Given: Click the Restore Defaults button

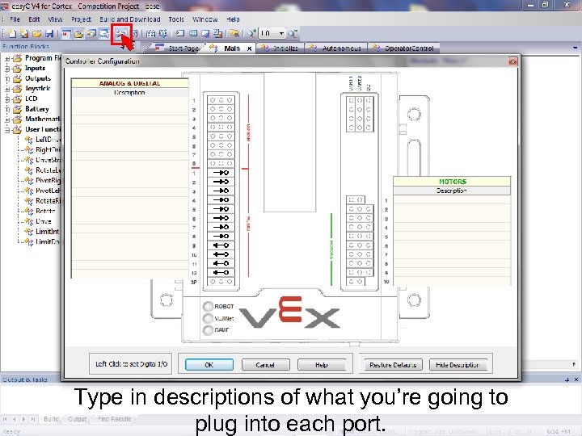Looking at the screenshot, I should coord(393,365).
